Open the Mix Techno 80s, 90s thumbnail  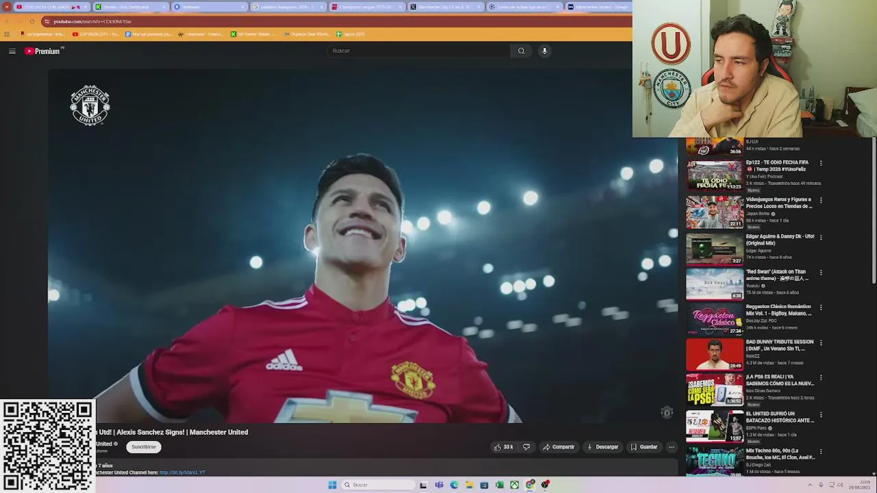click(715, 462)
